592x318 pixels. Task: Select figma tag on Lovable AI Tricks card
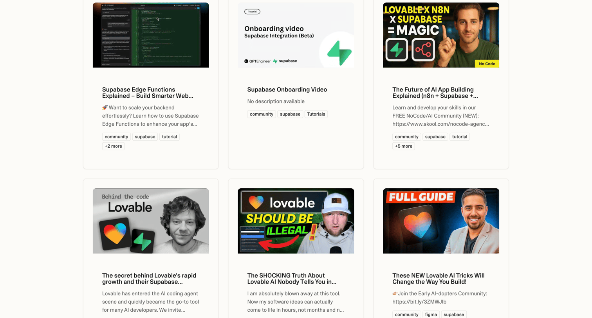(431, 314)
